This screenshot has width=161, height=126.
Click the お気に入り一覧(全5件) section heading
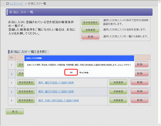coord(28,52)
